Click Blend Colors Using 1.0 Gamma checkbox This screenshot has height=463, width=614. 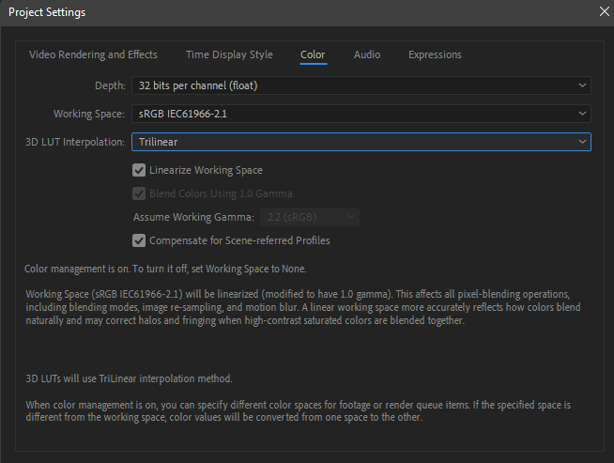click(140, 193)
